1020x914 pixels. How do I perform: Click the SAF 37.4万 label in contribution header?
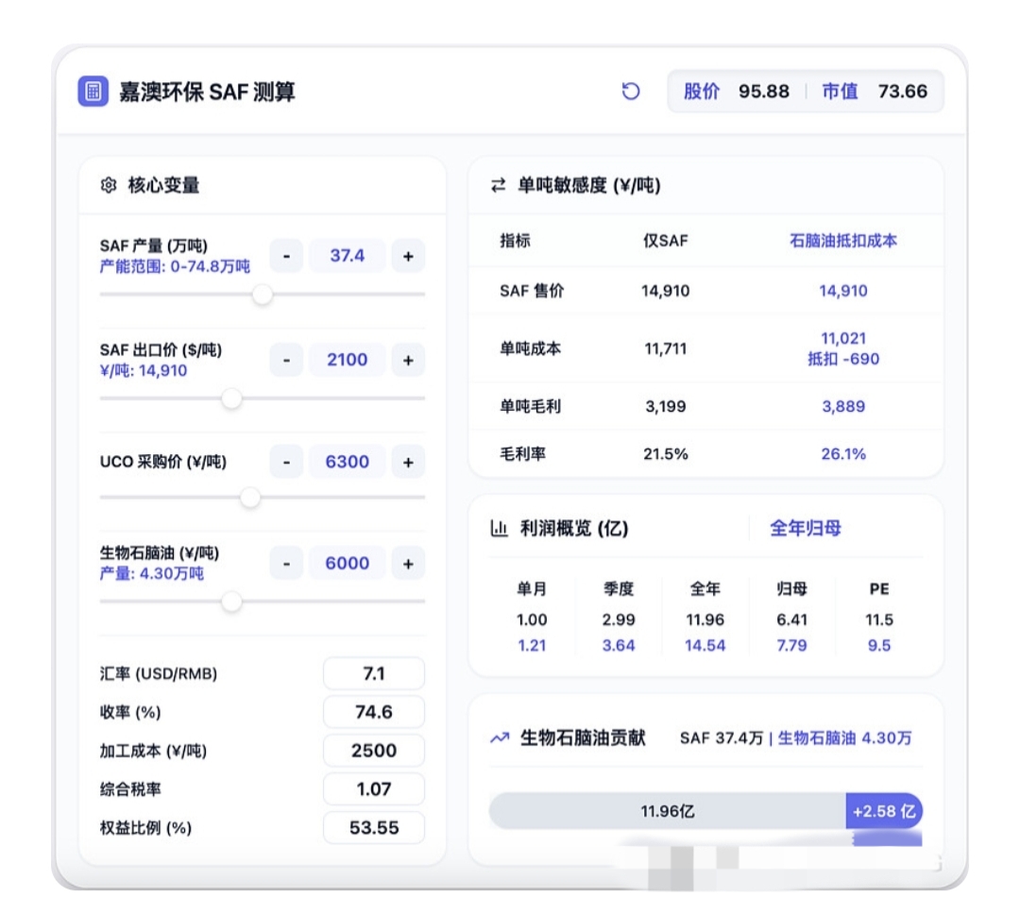[x=722, y=738]
